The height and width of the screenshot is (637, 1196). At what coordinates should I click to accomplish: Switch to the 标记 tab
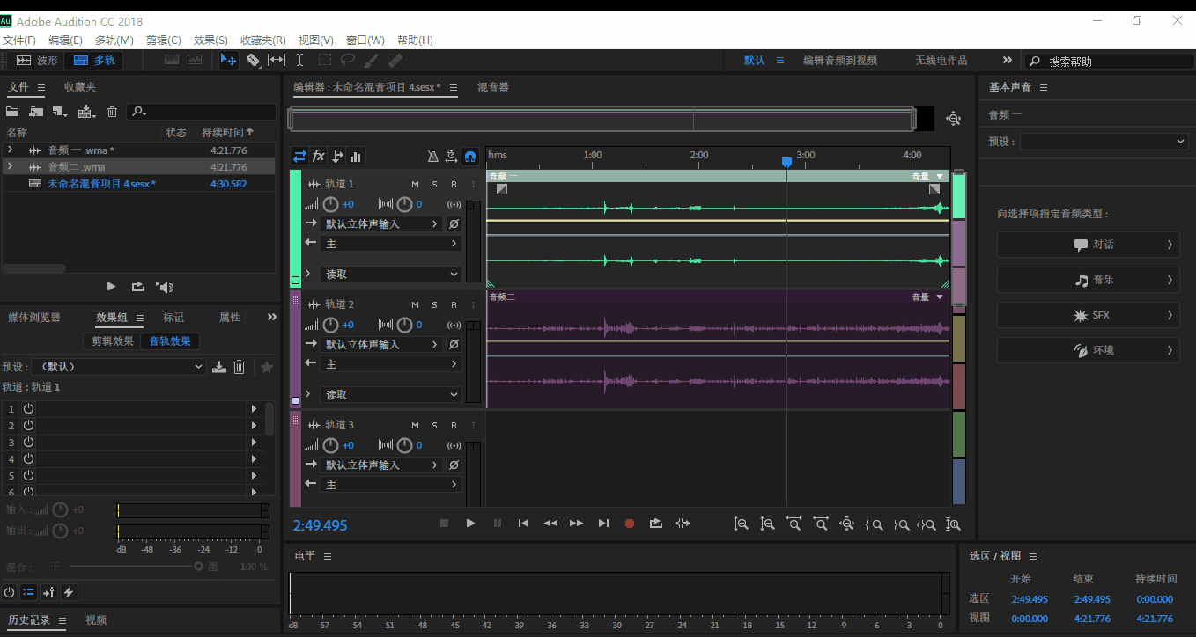click(173, 318)
